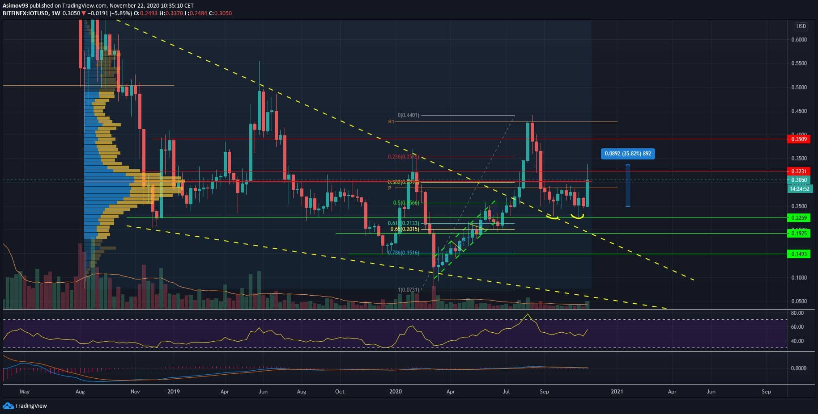Click the BITFINEX:IOTUSD symbol title
This screenshot has height=414, width=818.
(26, 13)
